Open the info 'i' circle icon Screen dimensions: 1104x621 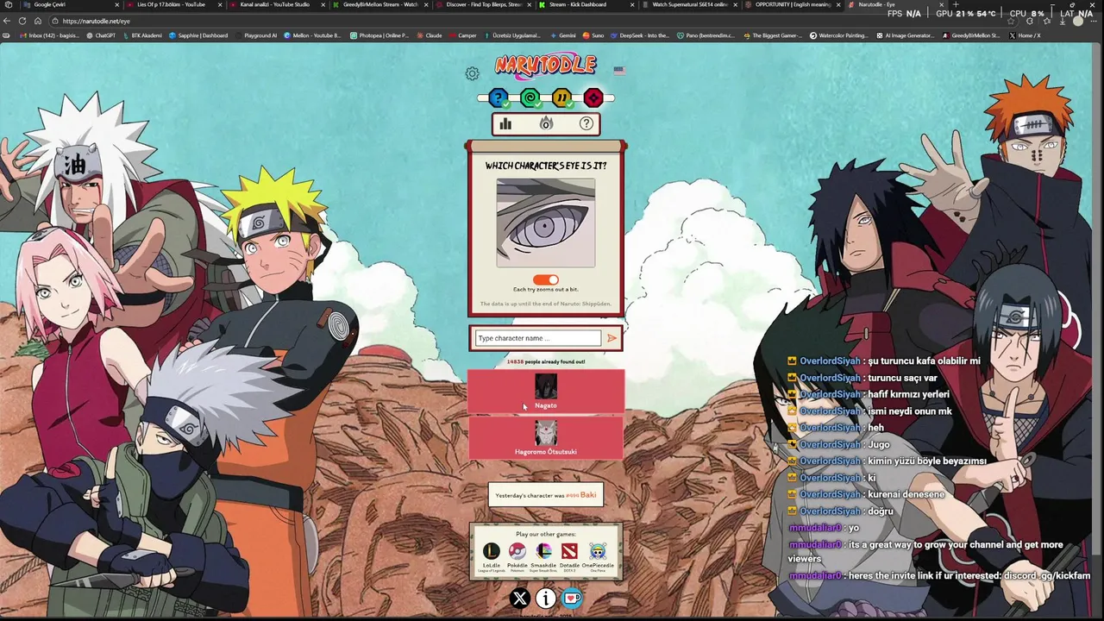546,598
